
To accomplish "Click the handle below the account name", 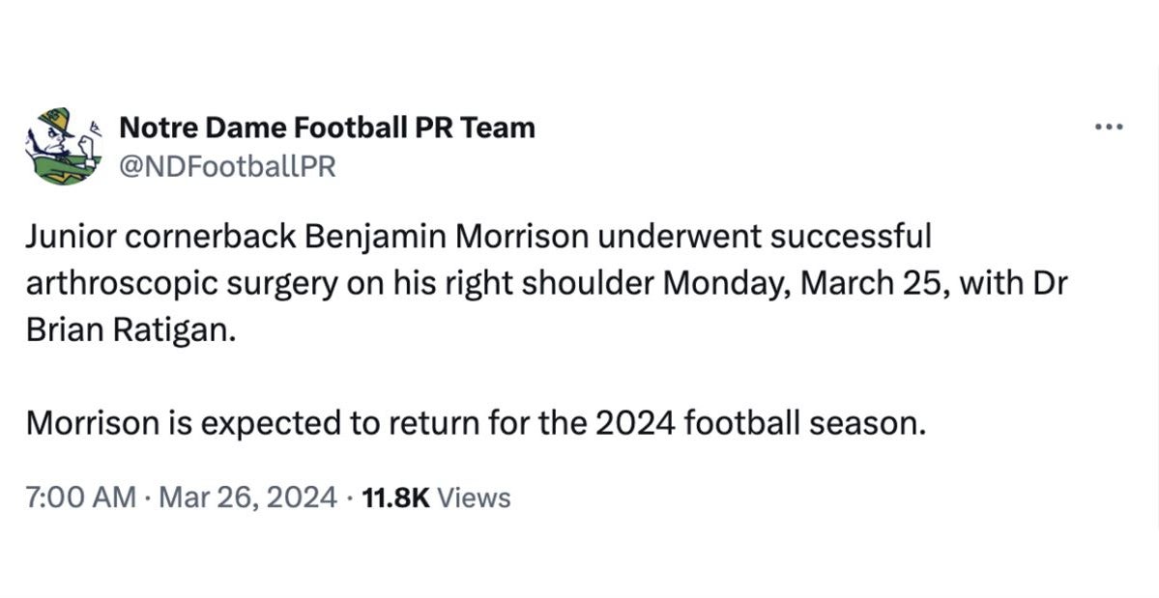I will click(226, 164).
